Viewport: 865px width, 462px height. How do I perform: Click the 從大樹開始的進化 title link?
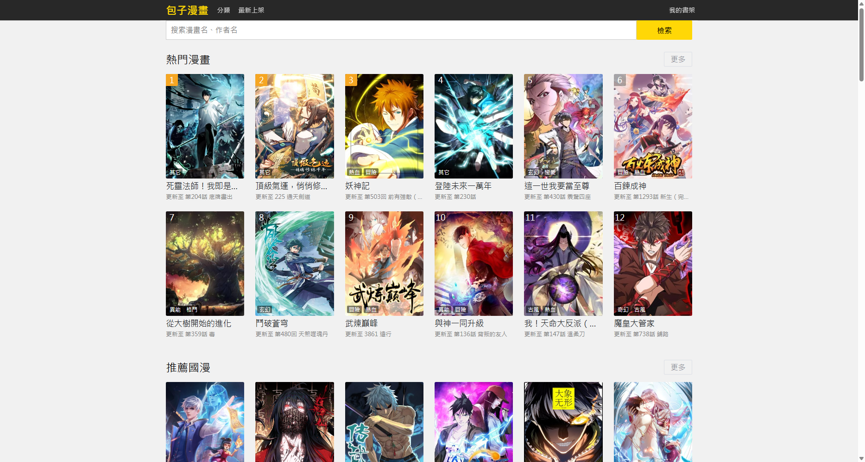[x=199, y=323]
